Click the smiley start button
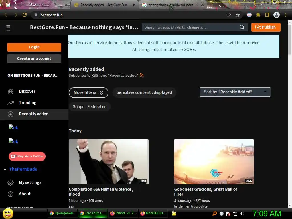The image size is (292, 219). click(x=8, y=213)
